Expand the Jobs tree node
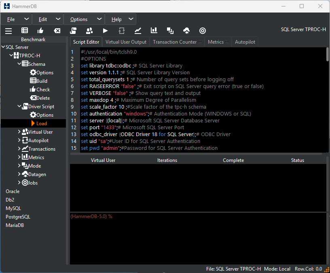This screenshot has width=330, height=273. click(x=19, y=183)
